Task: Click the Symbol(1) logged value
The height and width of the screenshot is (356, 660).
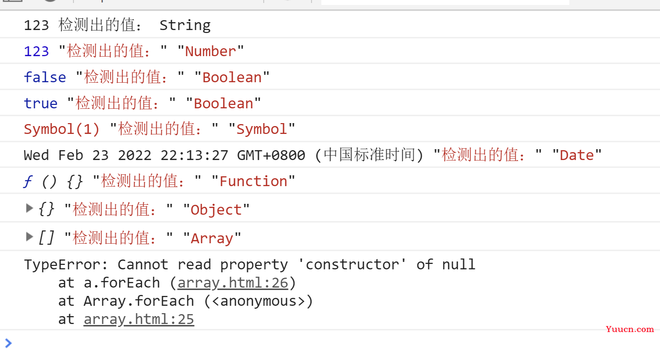Action: click(62, 129)
